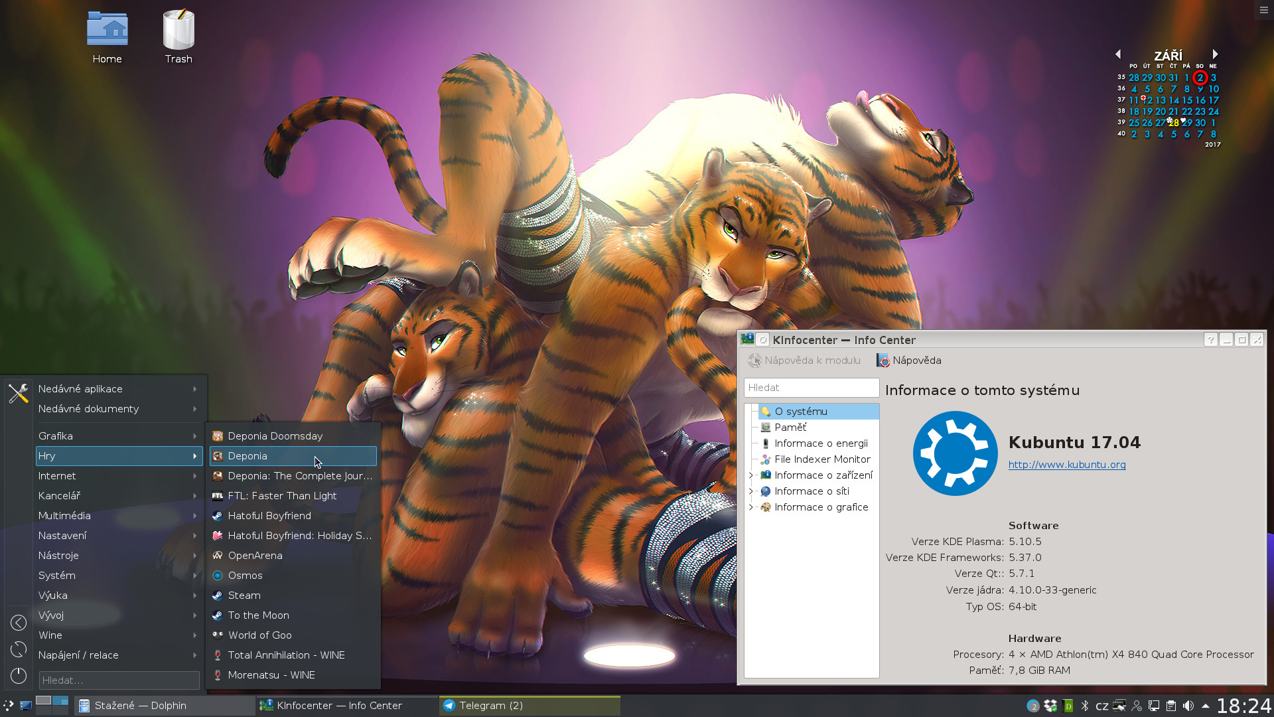Screen dimensions: 1274x717
Task: Expand Informace o síti tree node
Action: 751,491
